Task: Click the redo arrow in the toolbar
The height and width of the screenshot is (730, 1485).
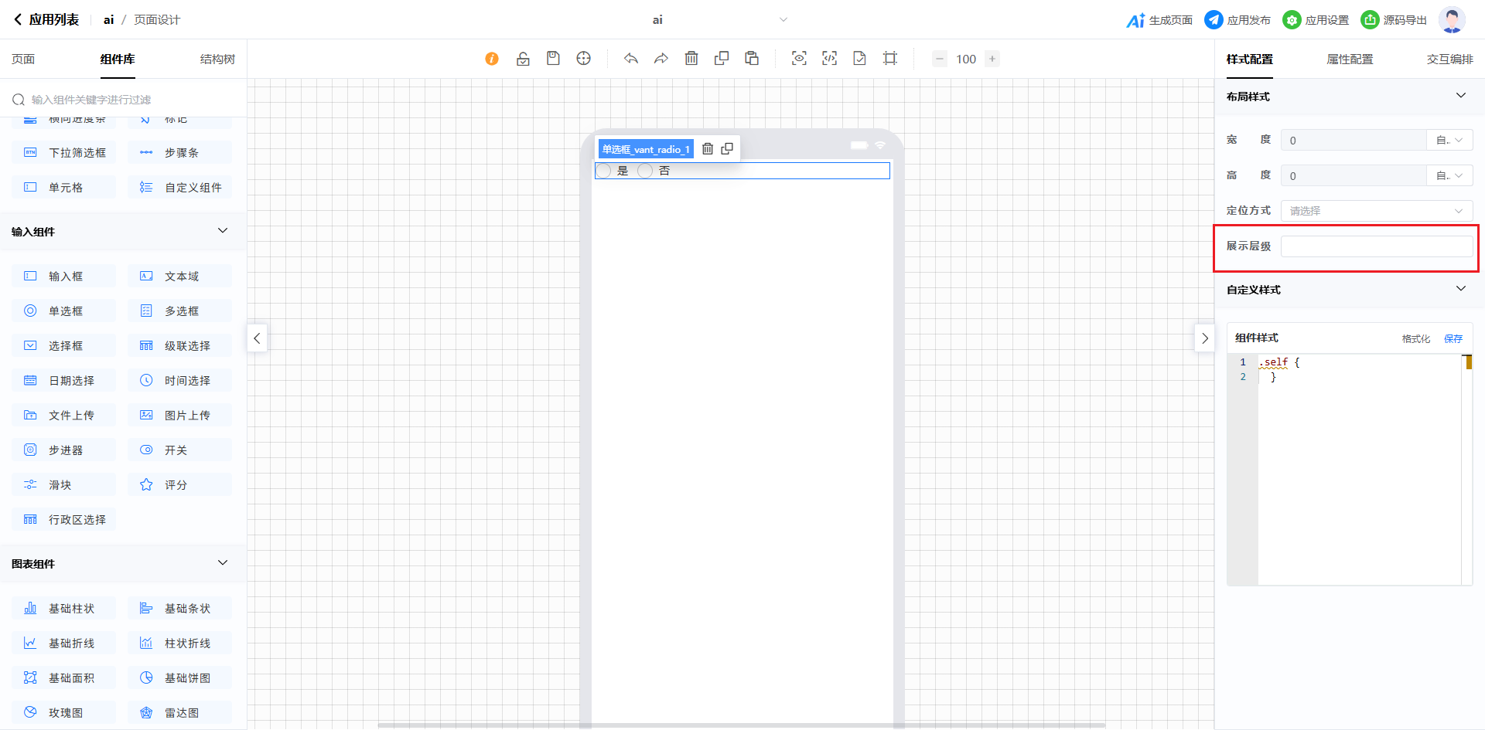Action: point(661,59)
